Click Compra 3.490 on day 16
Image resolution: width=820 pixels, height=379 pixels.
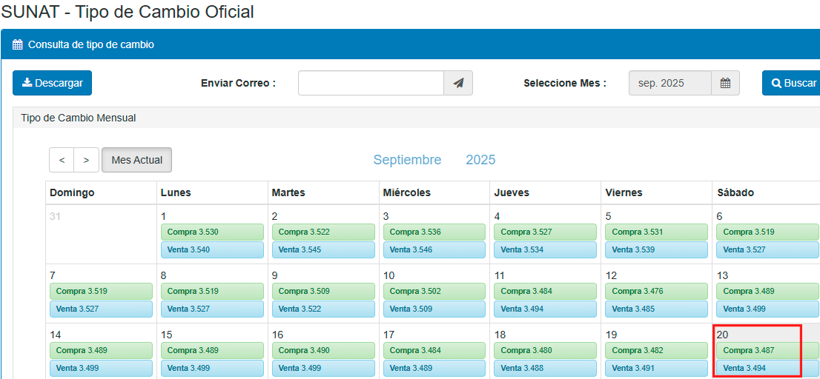coord(323,351)
